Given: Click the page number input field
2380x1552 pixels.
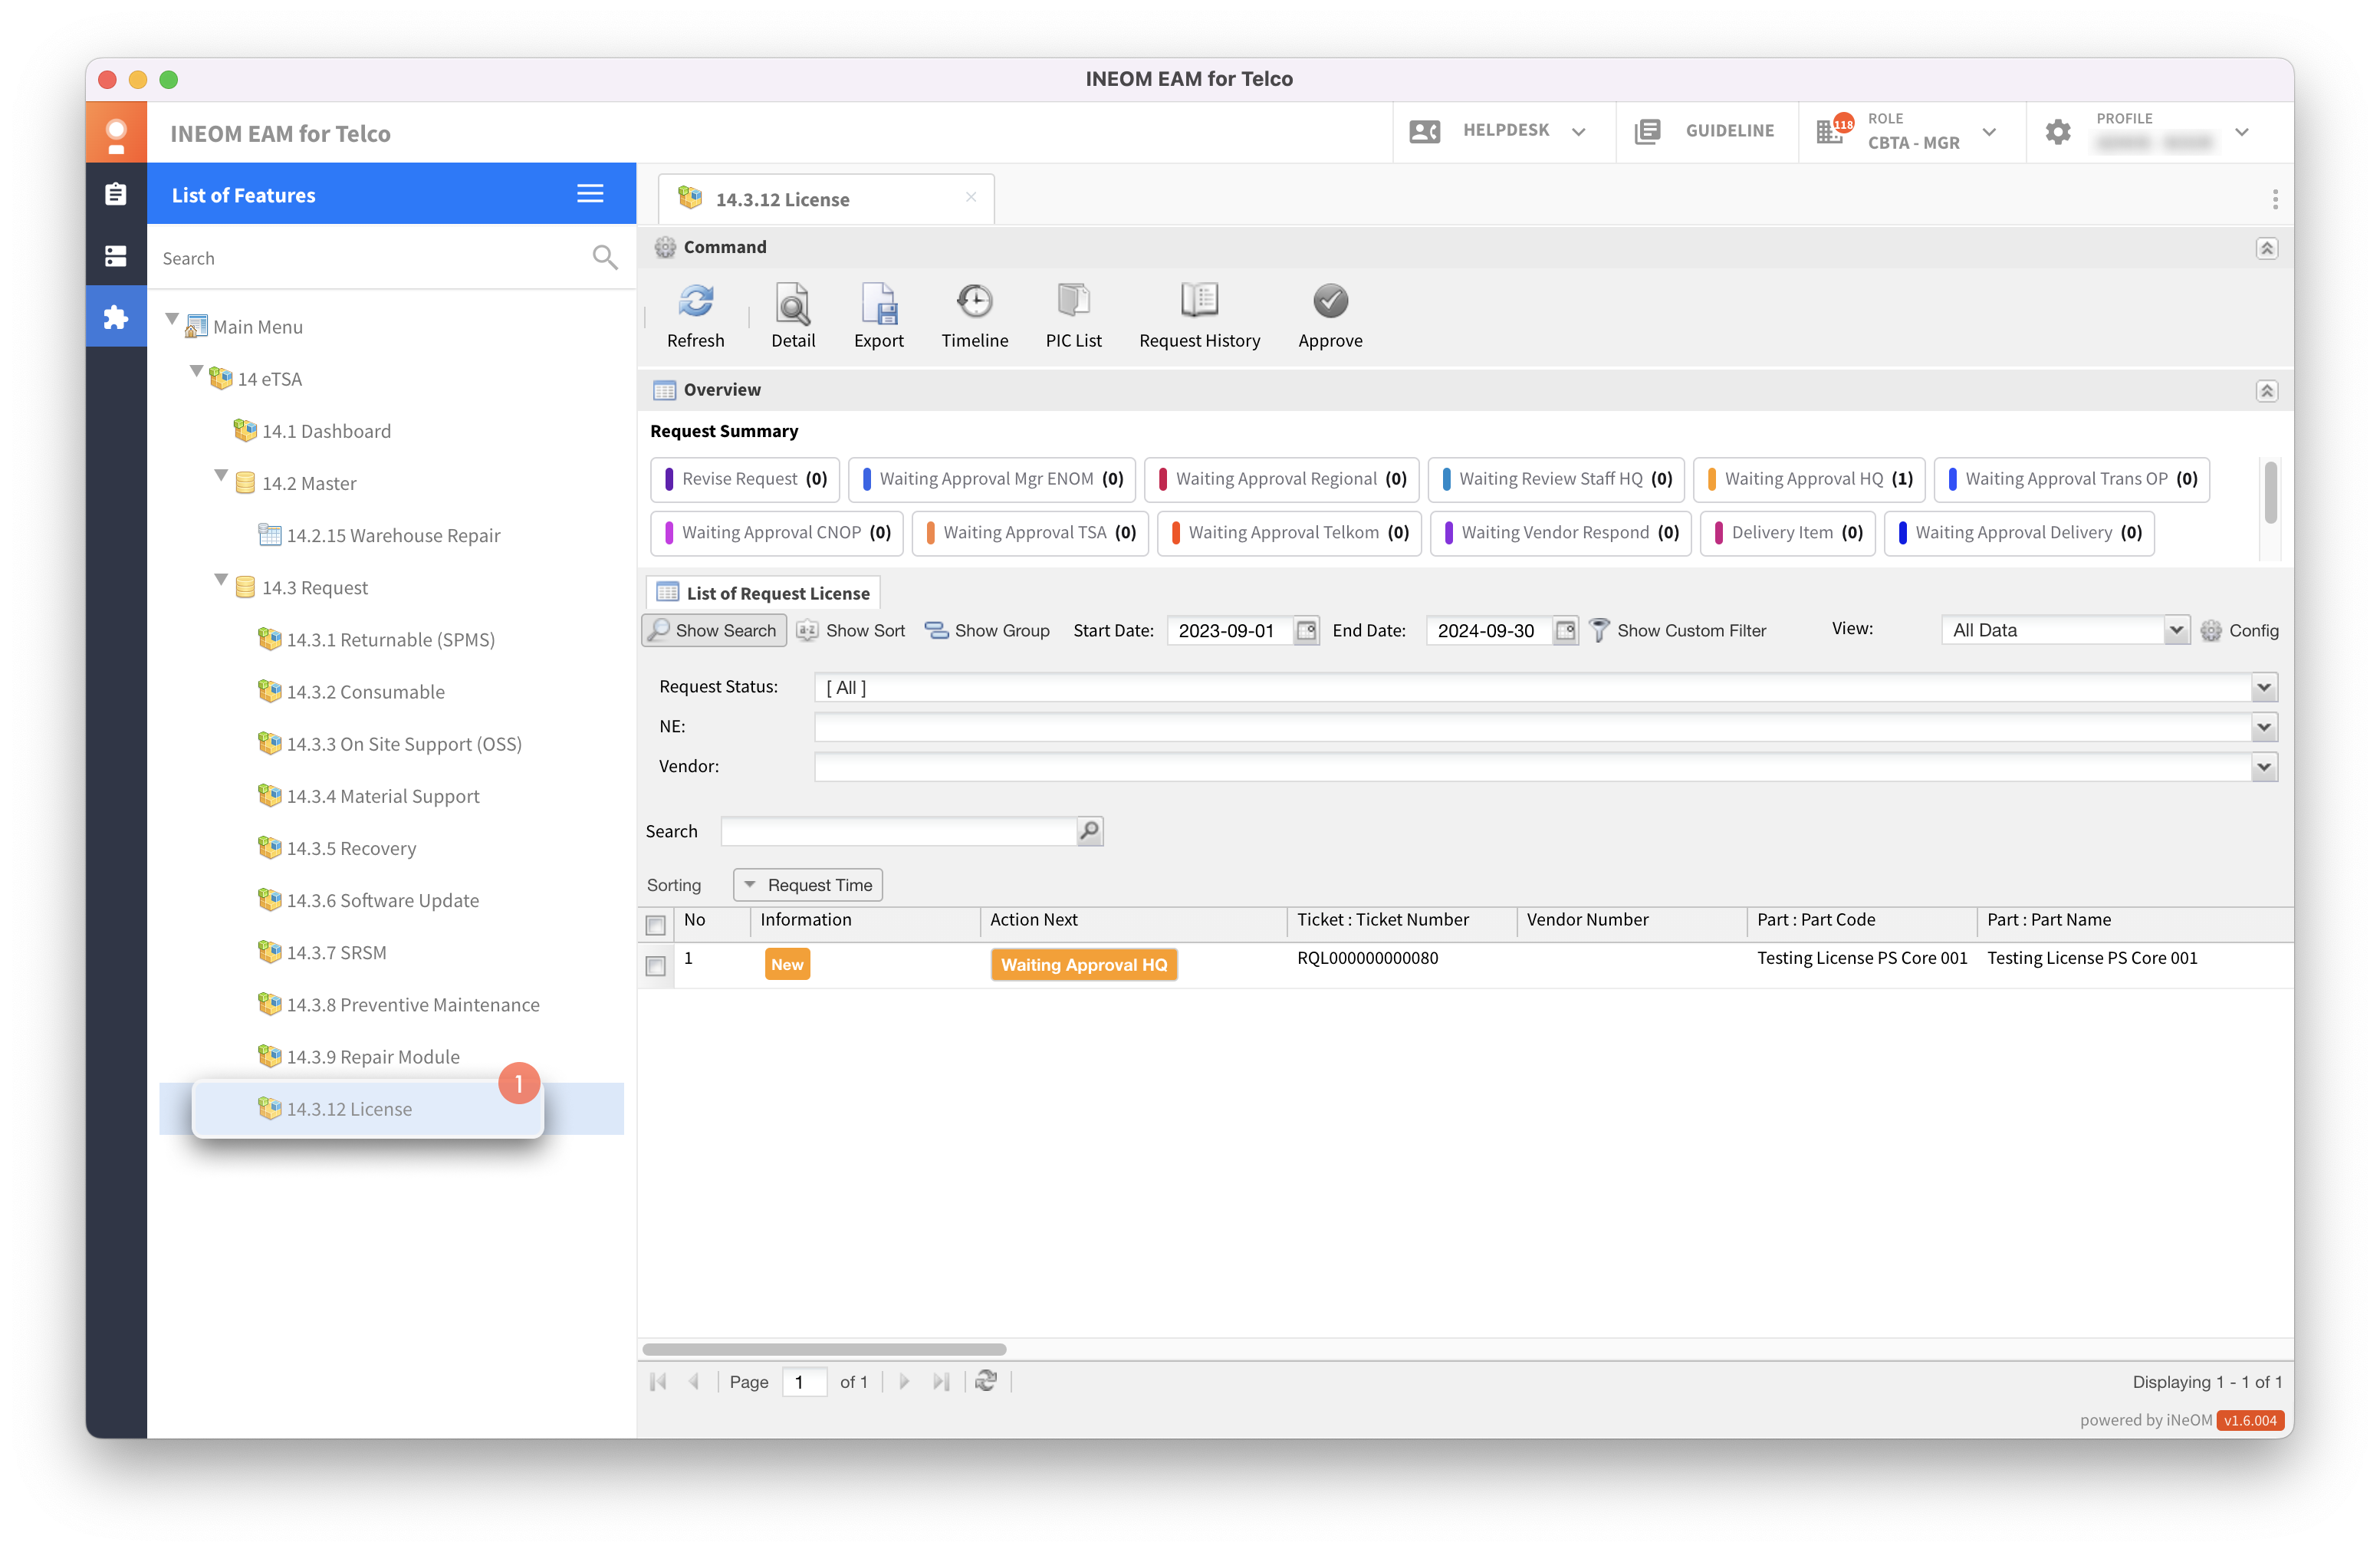Looking at the screenshot, I should coord(804,1382).
